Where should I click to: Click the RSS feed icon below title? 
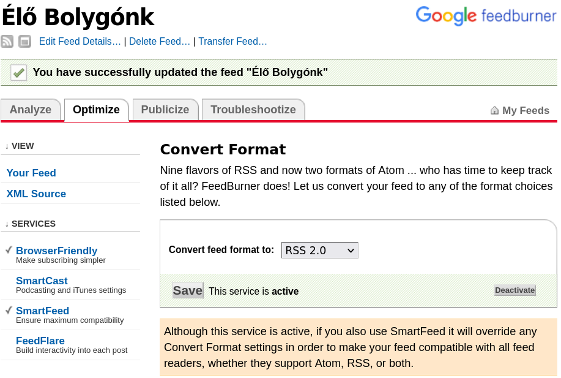click(x=7, y=42)
